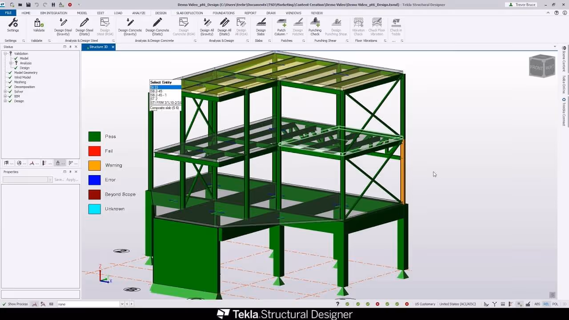Click the orange Warning legend swatch
The image size is (569, 320).
pos(94,165)
